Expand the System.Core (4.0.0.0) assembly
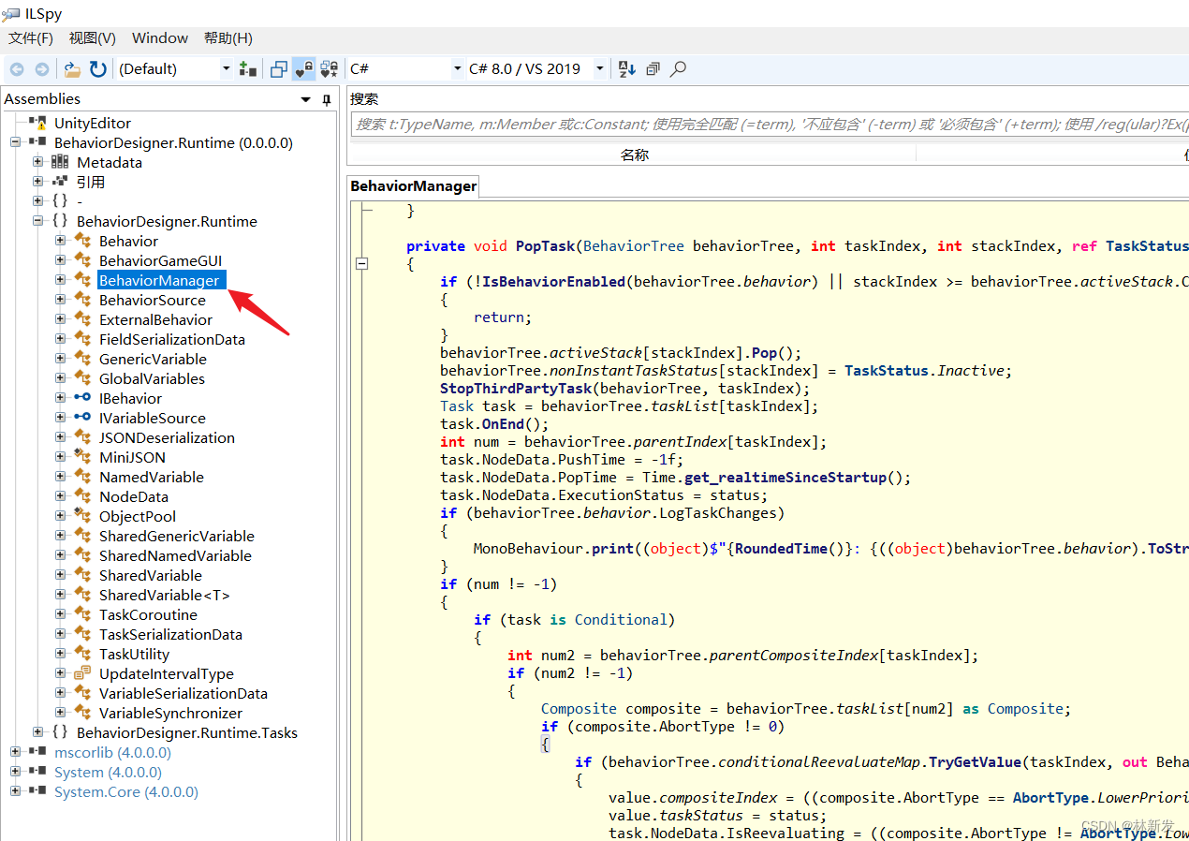This screenshot has height=841, width=1189. coord(16,791)
